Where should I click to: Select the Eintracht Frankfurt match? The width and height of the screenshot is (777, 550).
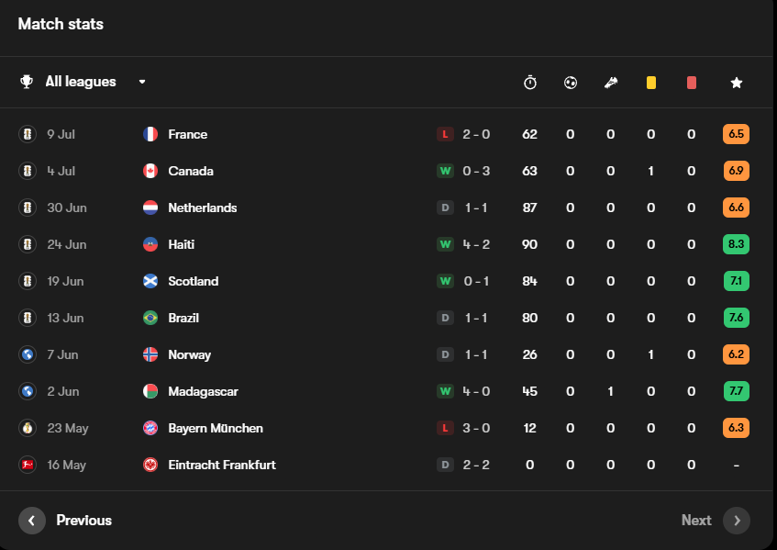[x=384, y=465]
